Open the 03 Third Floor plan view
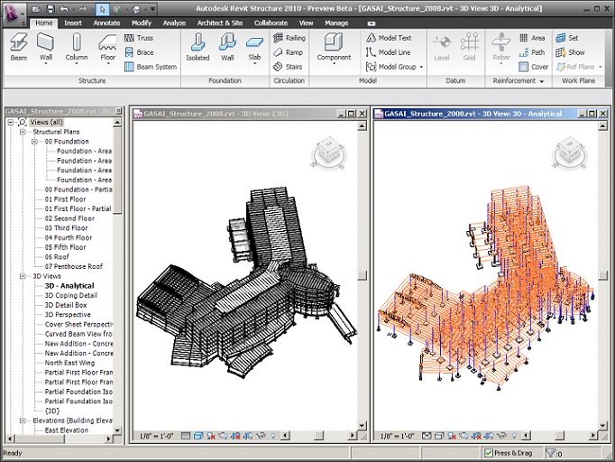Screen dimensions: 615x462 pos(66,228)
